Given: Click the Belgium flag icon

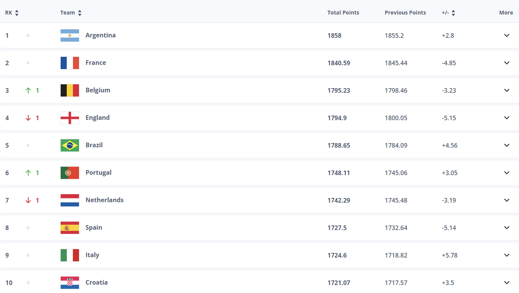Looking at the screenshot, I should [x=70, y=90].
